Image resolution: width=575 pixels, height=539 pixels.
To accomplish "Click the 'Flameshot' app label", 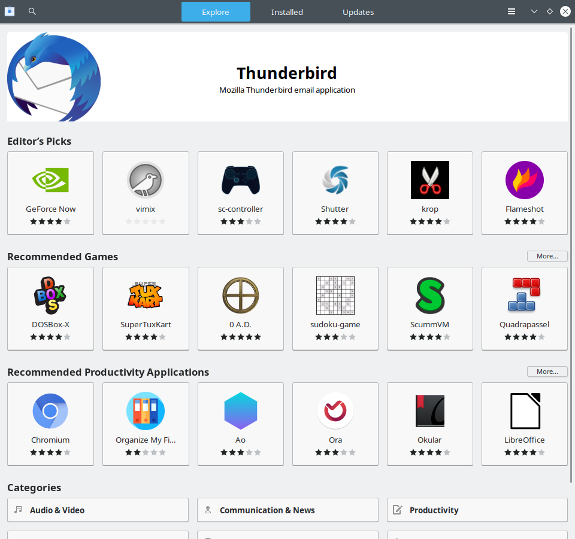I will click(x=525, y=209).
